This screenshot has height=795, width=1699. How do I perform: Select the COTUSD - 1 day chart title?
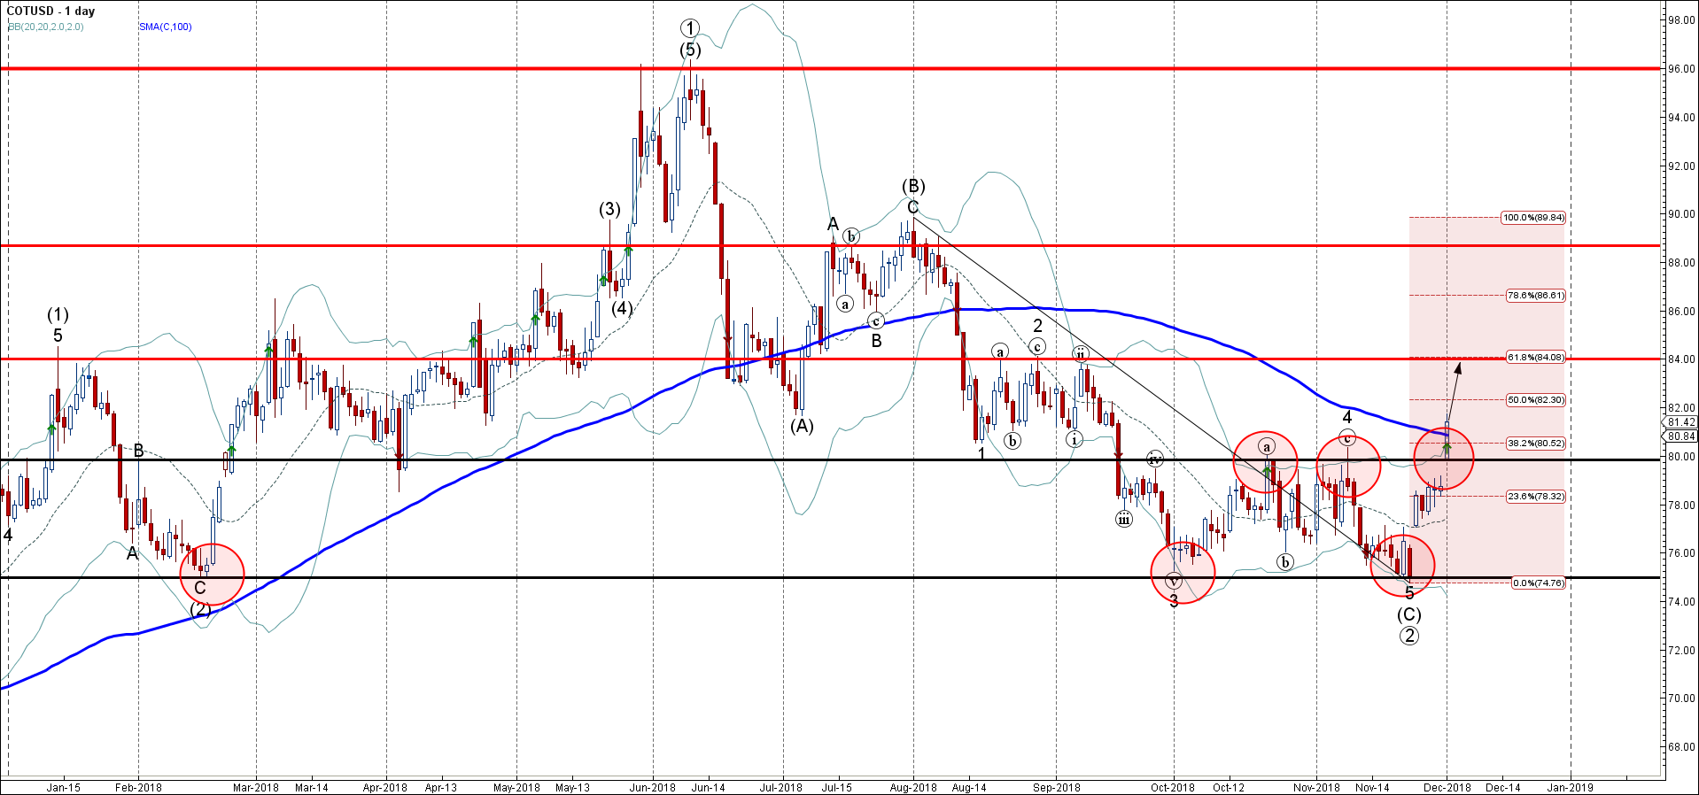(x=50, y=12)
